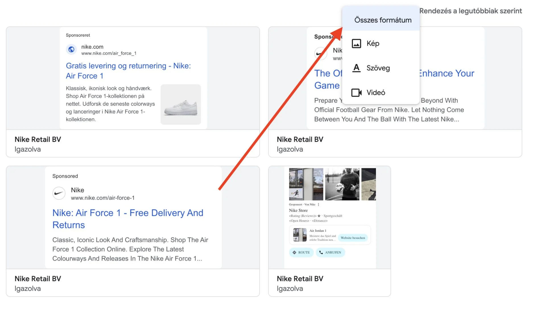Click the 'Sponsoreret' label in the Danish ad
The image size is (546, 316).
[78, 35]
